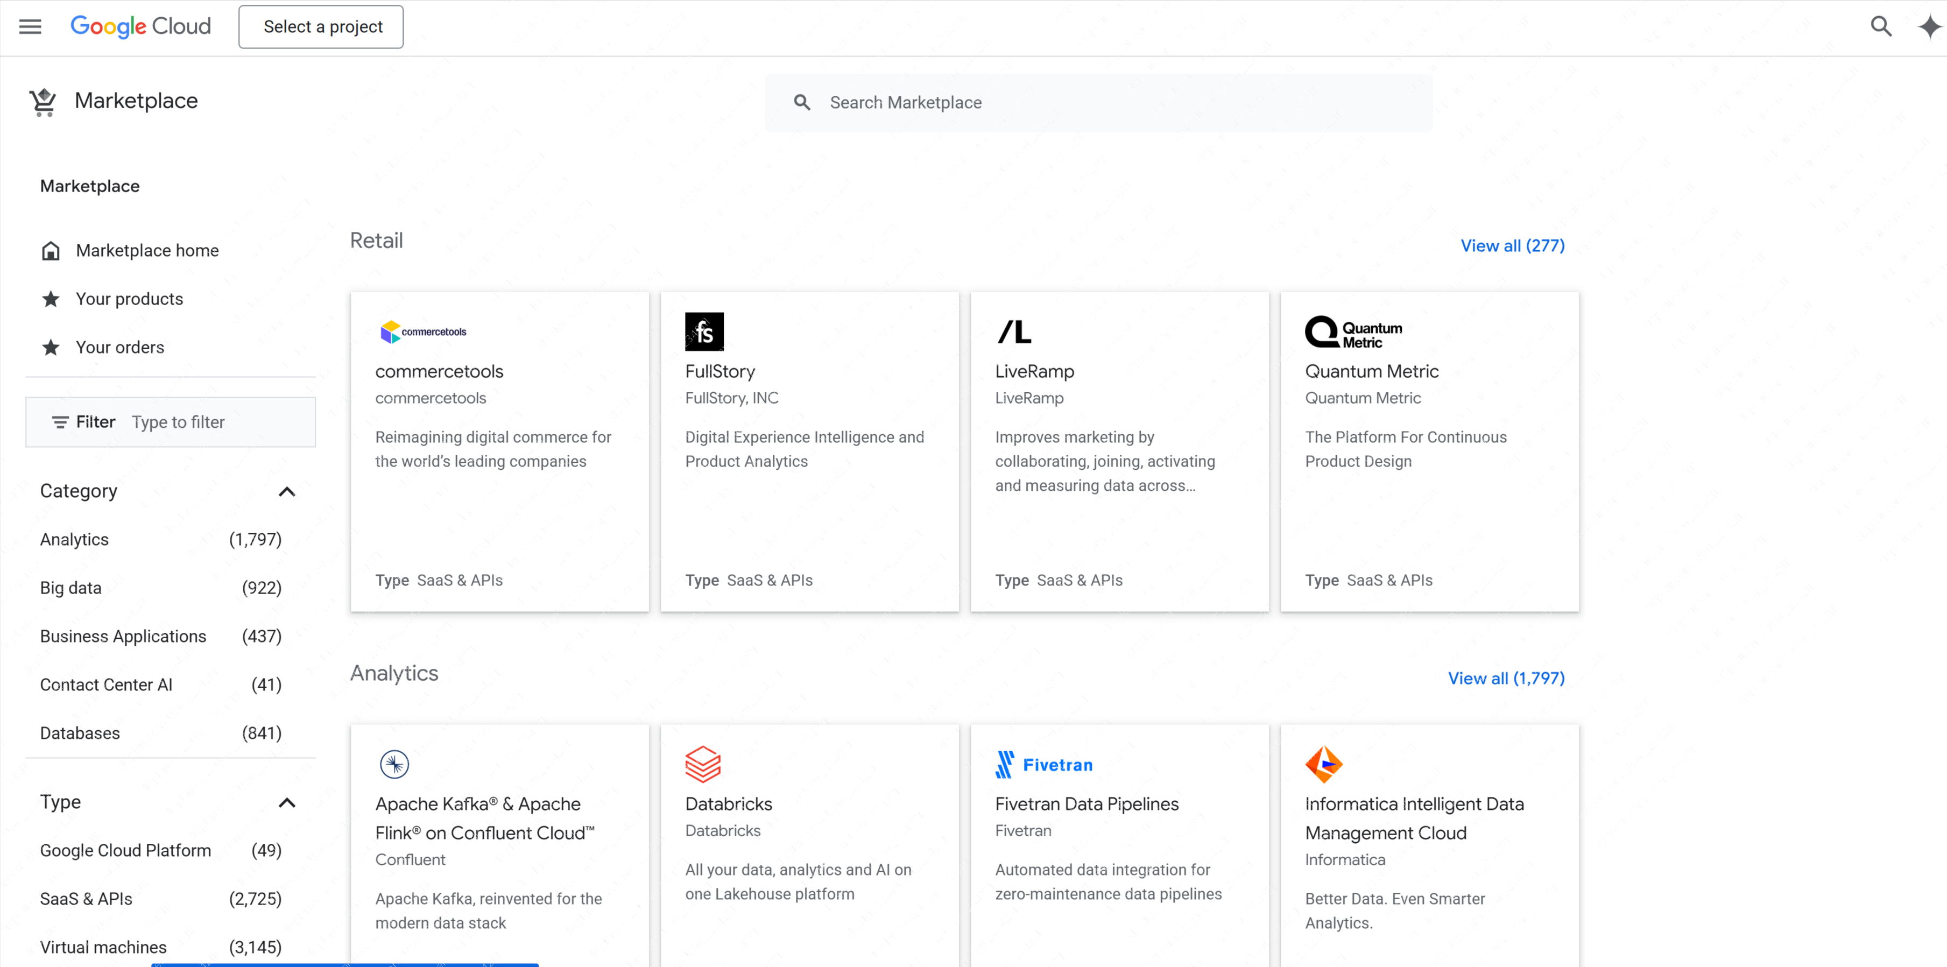The image size is (1947, 967).
Task: Open the commercetools product title
Action: click(x=439, y=371)
